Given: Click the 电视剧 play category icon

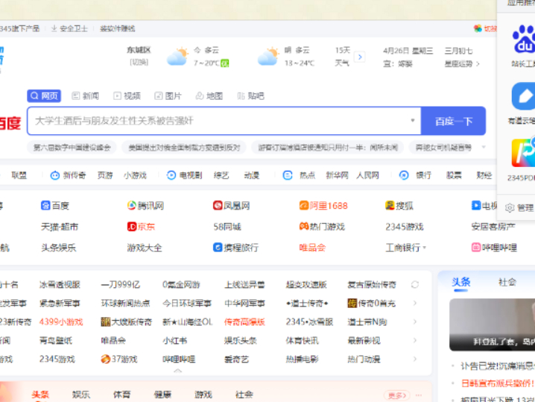Looking at the screenshot, I should tap(171, 175).
